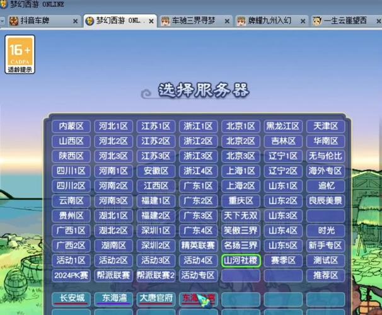Open the 帮派联赛2 region
This screenshot has width=382, height=315.
coord(156,275)
